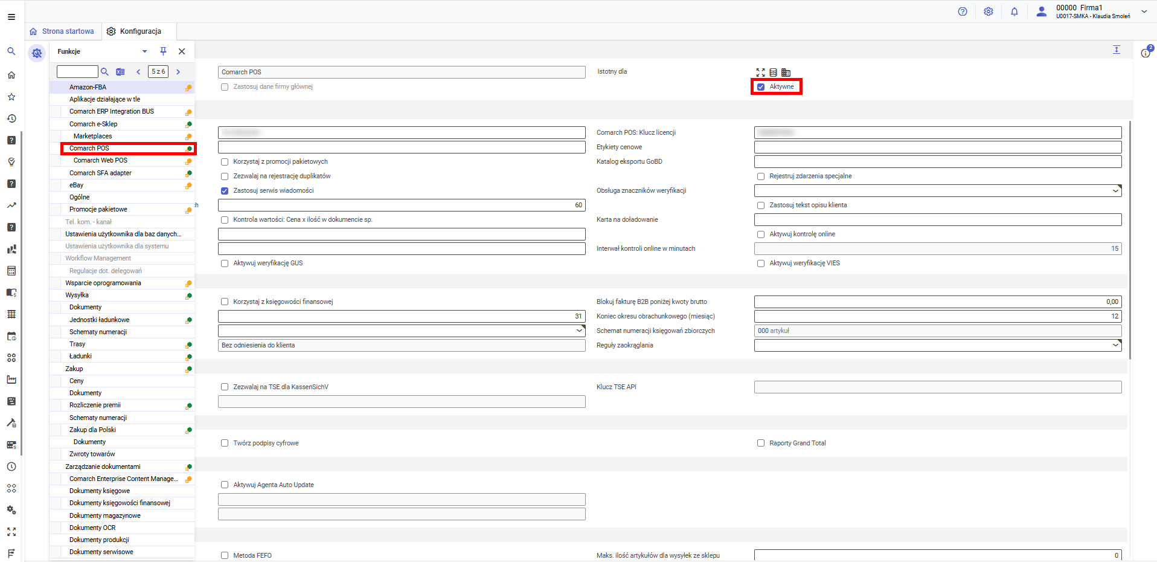Check Aktywuj weryfikację VIES
Viewport: 1157px width, 562px height.
761,263
